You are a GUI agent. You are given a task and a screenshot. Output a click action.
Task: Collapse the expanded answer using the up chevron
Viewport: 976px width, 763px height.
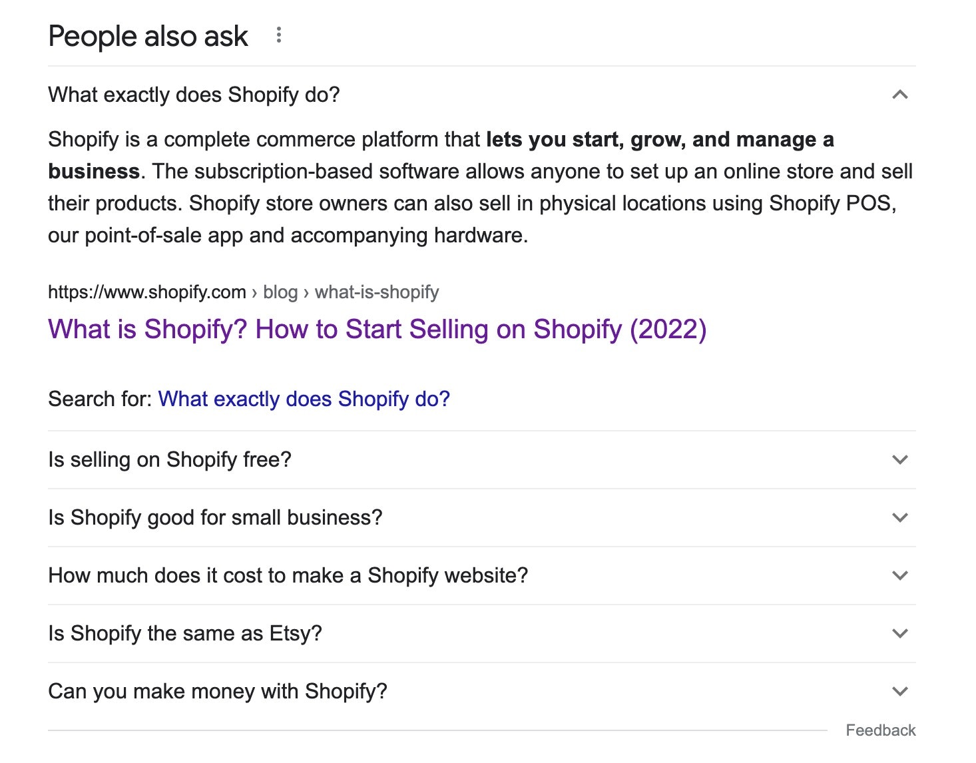899,95
